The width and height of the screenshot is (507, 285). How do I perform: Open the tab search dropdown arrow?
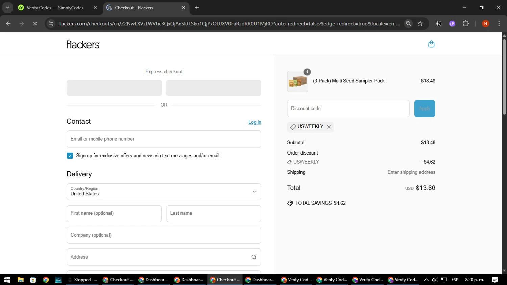(x=7, y=7)
